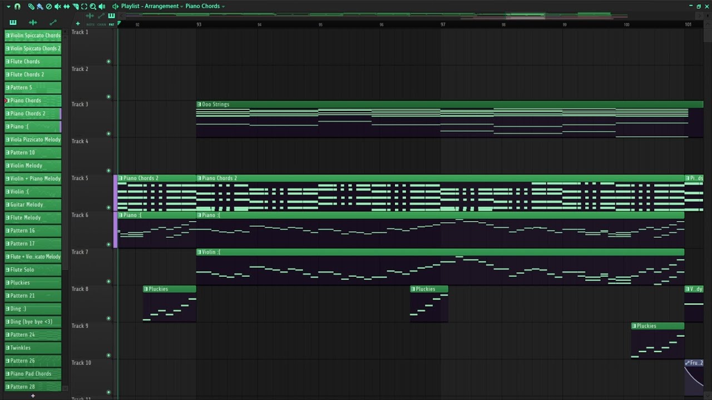The image size is (712, 400).
Task: Mute Track 8 with its green dot
Action: [108, 318]
